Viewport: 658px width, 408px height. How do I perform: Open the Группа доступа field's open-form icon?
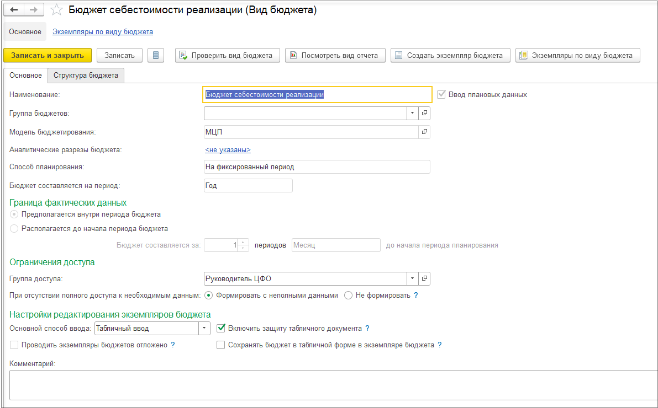(424, 278)
